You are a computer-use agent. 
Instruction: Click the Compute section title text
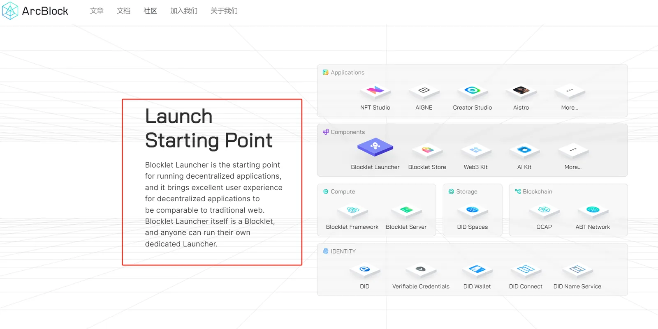(x=343, y=191)
